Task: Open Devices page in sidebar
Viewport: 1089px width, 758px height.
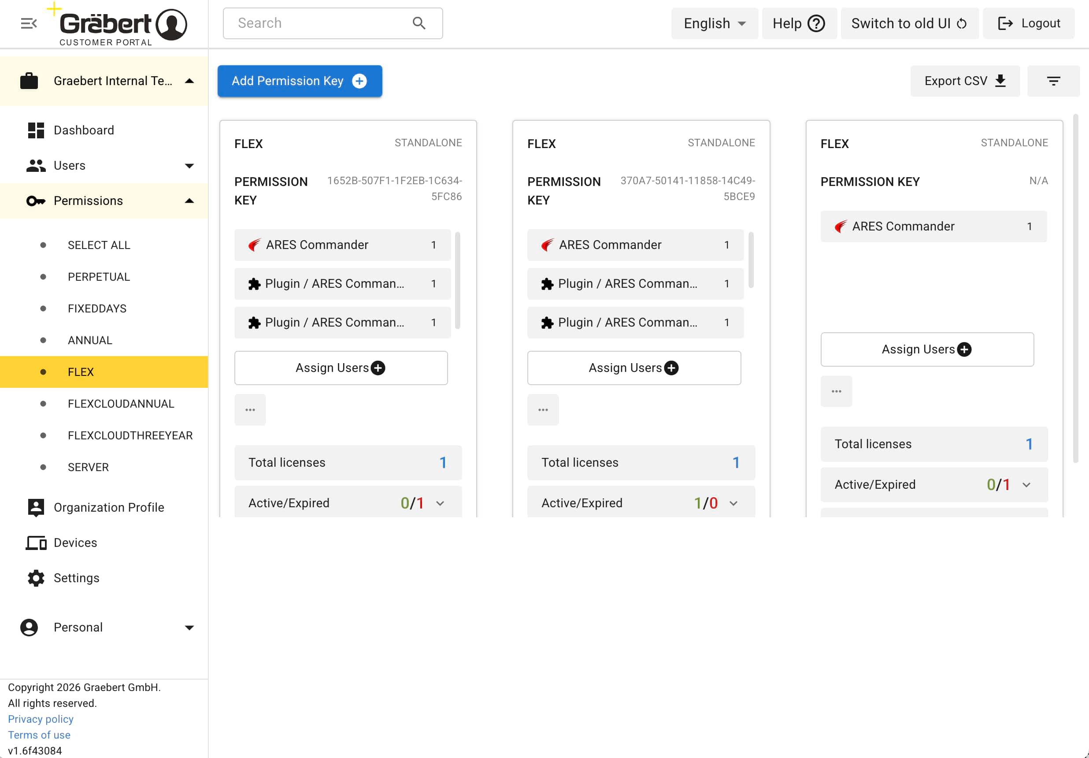Action: tap(75, 542)
